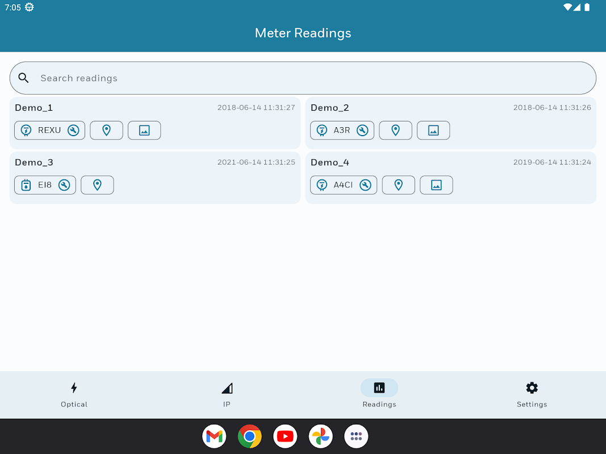Tap the wrench icon in the A3R chip
Viewport: 606px width, 454px height.
tap(362, 130)
